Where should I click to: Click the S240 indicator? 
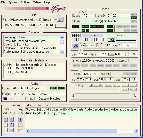pos(134,30)
